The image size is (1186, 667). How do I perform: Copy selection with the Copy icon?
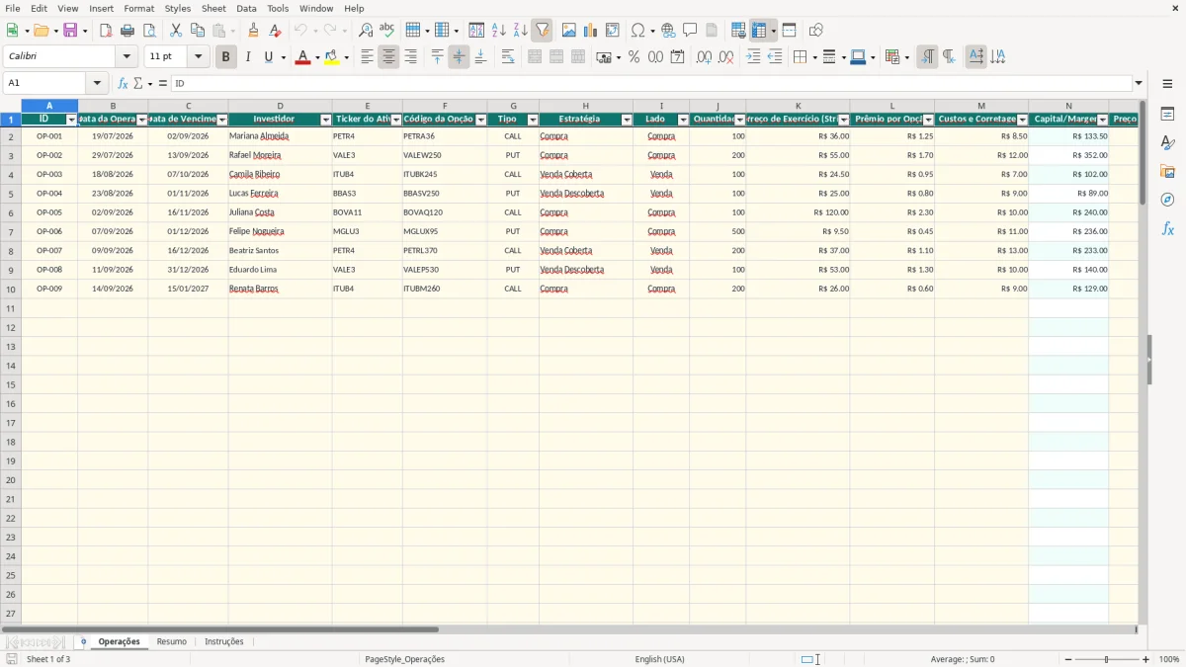[x=198, y=31]
